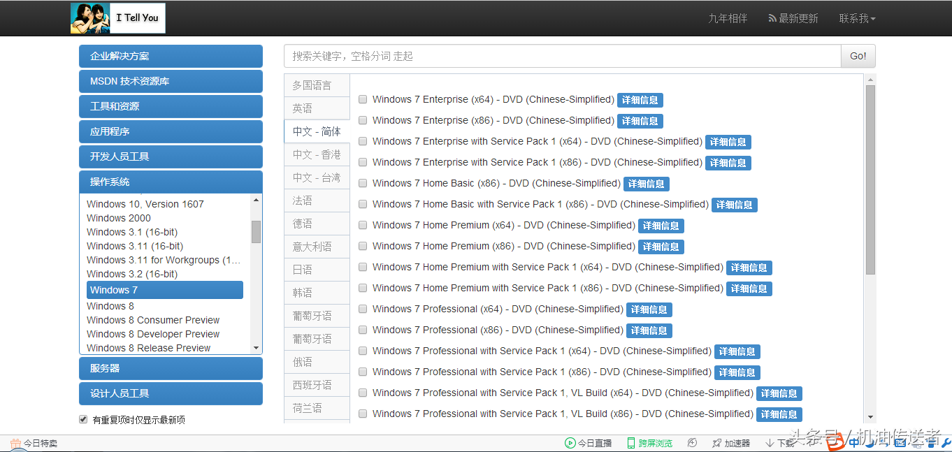
Task: Check Professional SP1 VL Build (x64) checkbox
Action: click(363, 393)
